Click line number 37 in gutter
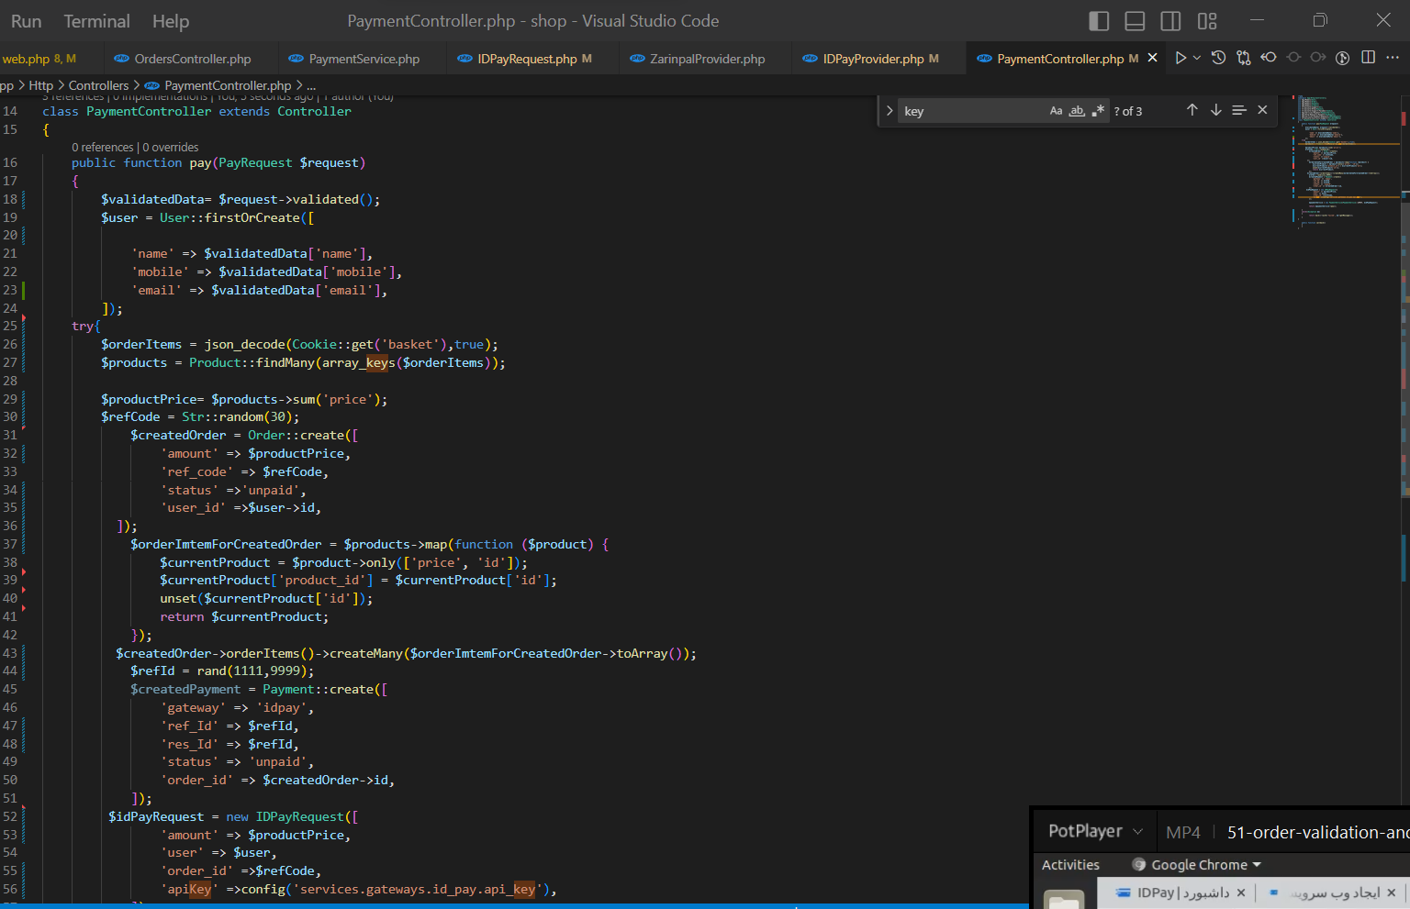 point(10,544)
